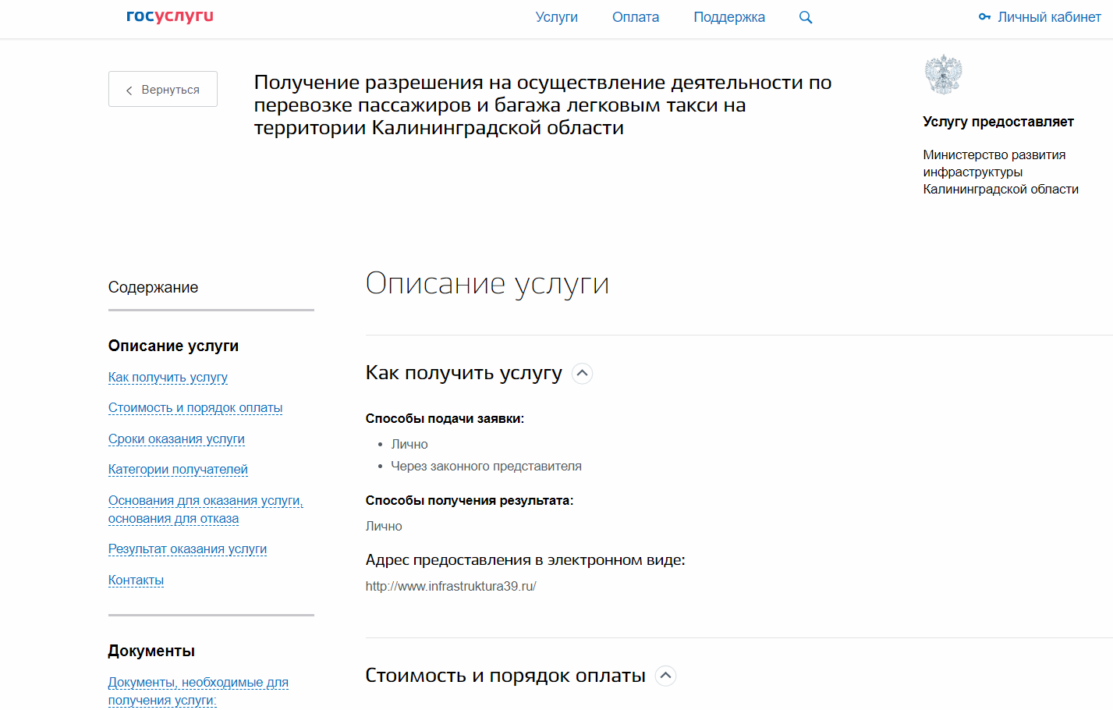Collapse the Стоимость и порядок оплаты section
Screen dimensions: 1113x710
pos(665,676)
